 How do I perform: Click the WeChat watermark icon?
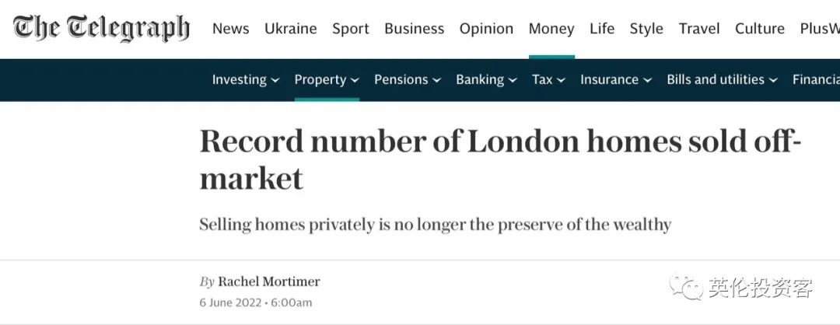point(686,288)
